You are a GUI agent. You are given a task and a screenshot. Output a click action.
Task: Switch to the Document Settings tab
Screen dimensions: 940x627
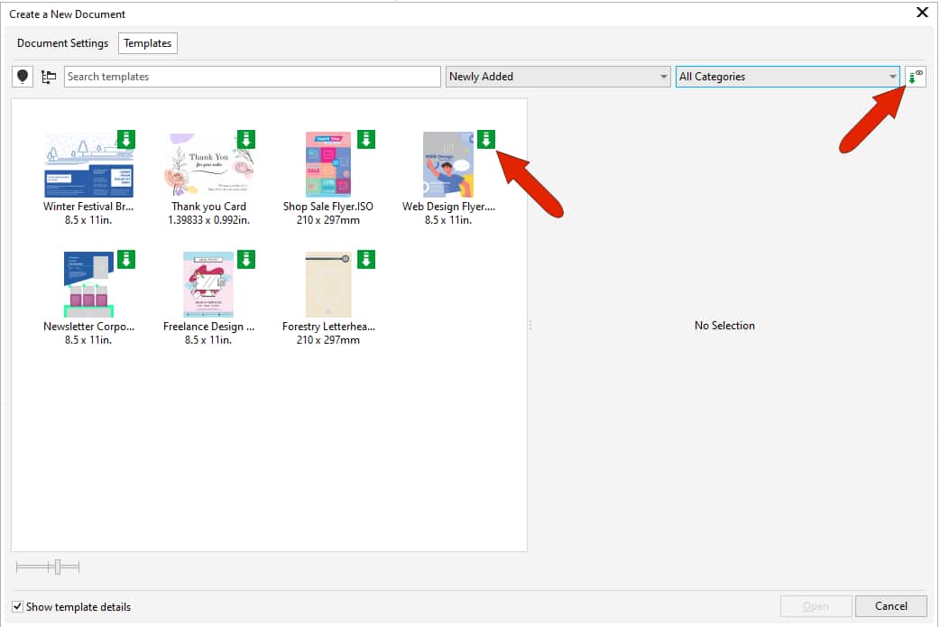tap(62, 42)
